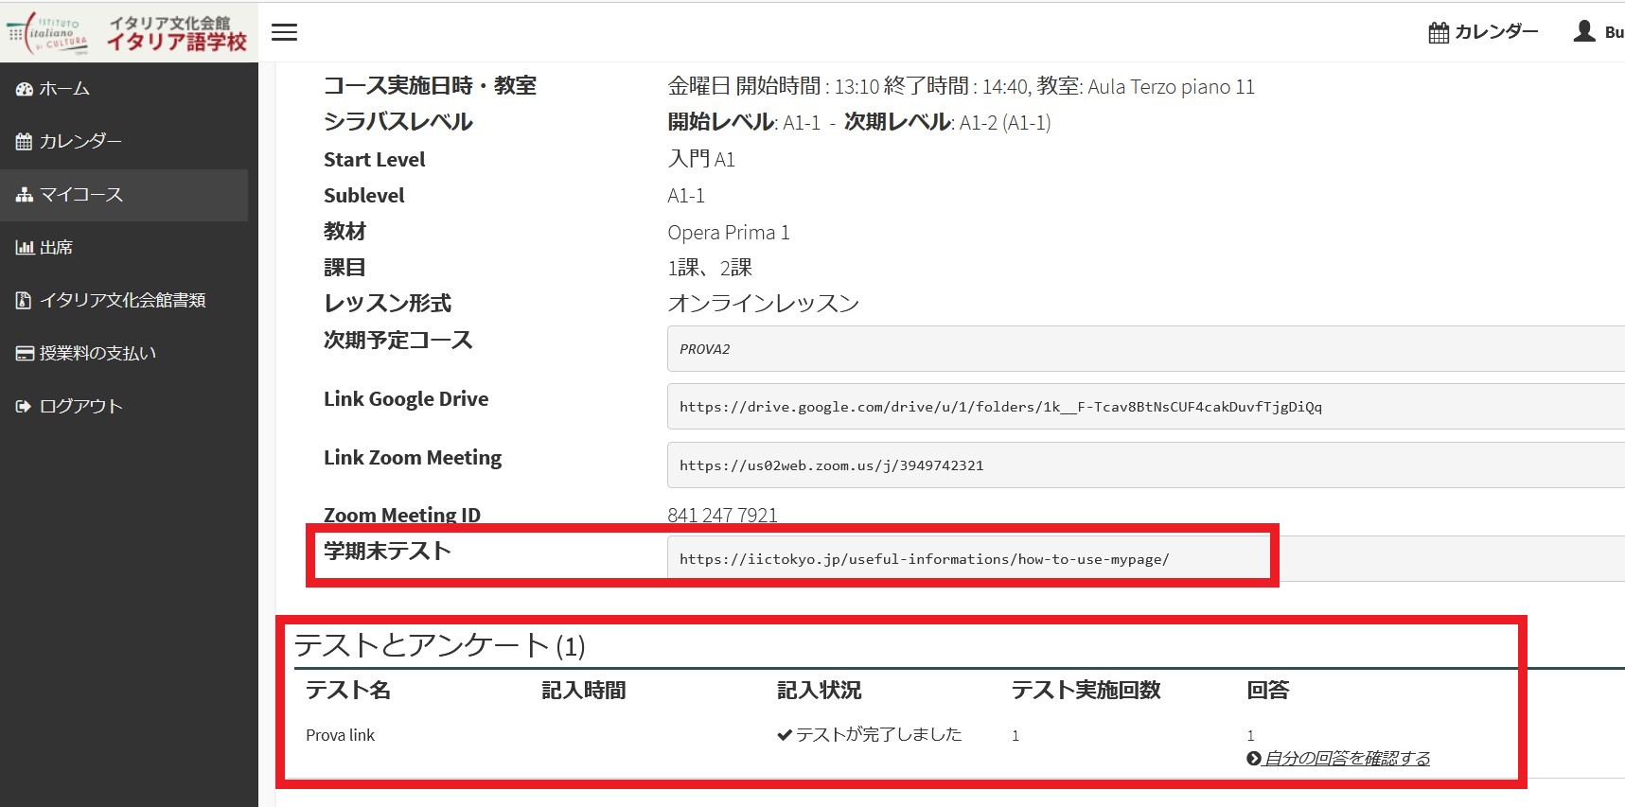1625x807 pixels.
Task: Click the hamburger menu icon
Action: click(x=284, y=32)
